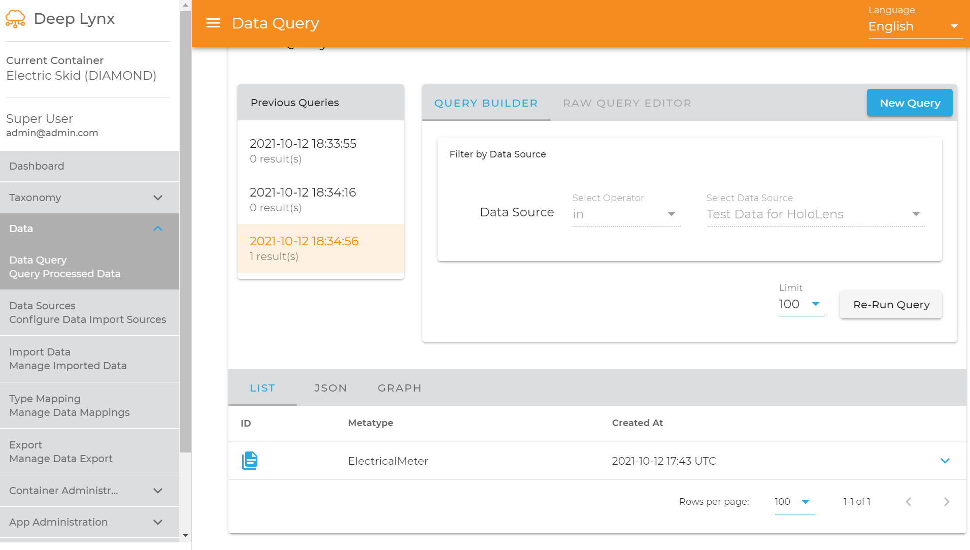Select the JSON results tab

[x=330, y=388]
